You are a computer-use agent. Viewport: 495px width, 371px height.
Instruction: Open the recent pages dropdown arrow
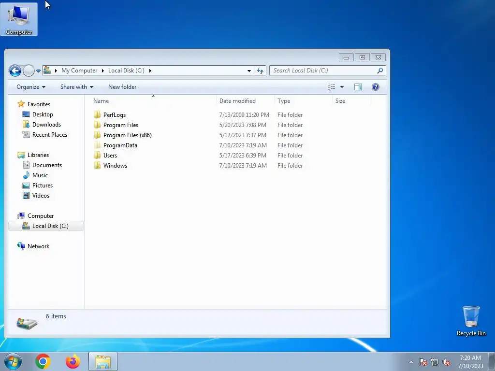pos(38,71)
